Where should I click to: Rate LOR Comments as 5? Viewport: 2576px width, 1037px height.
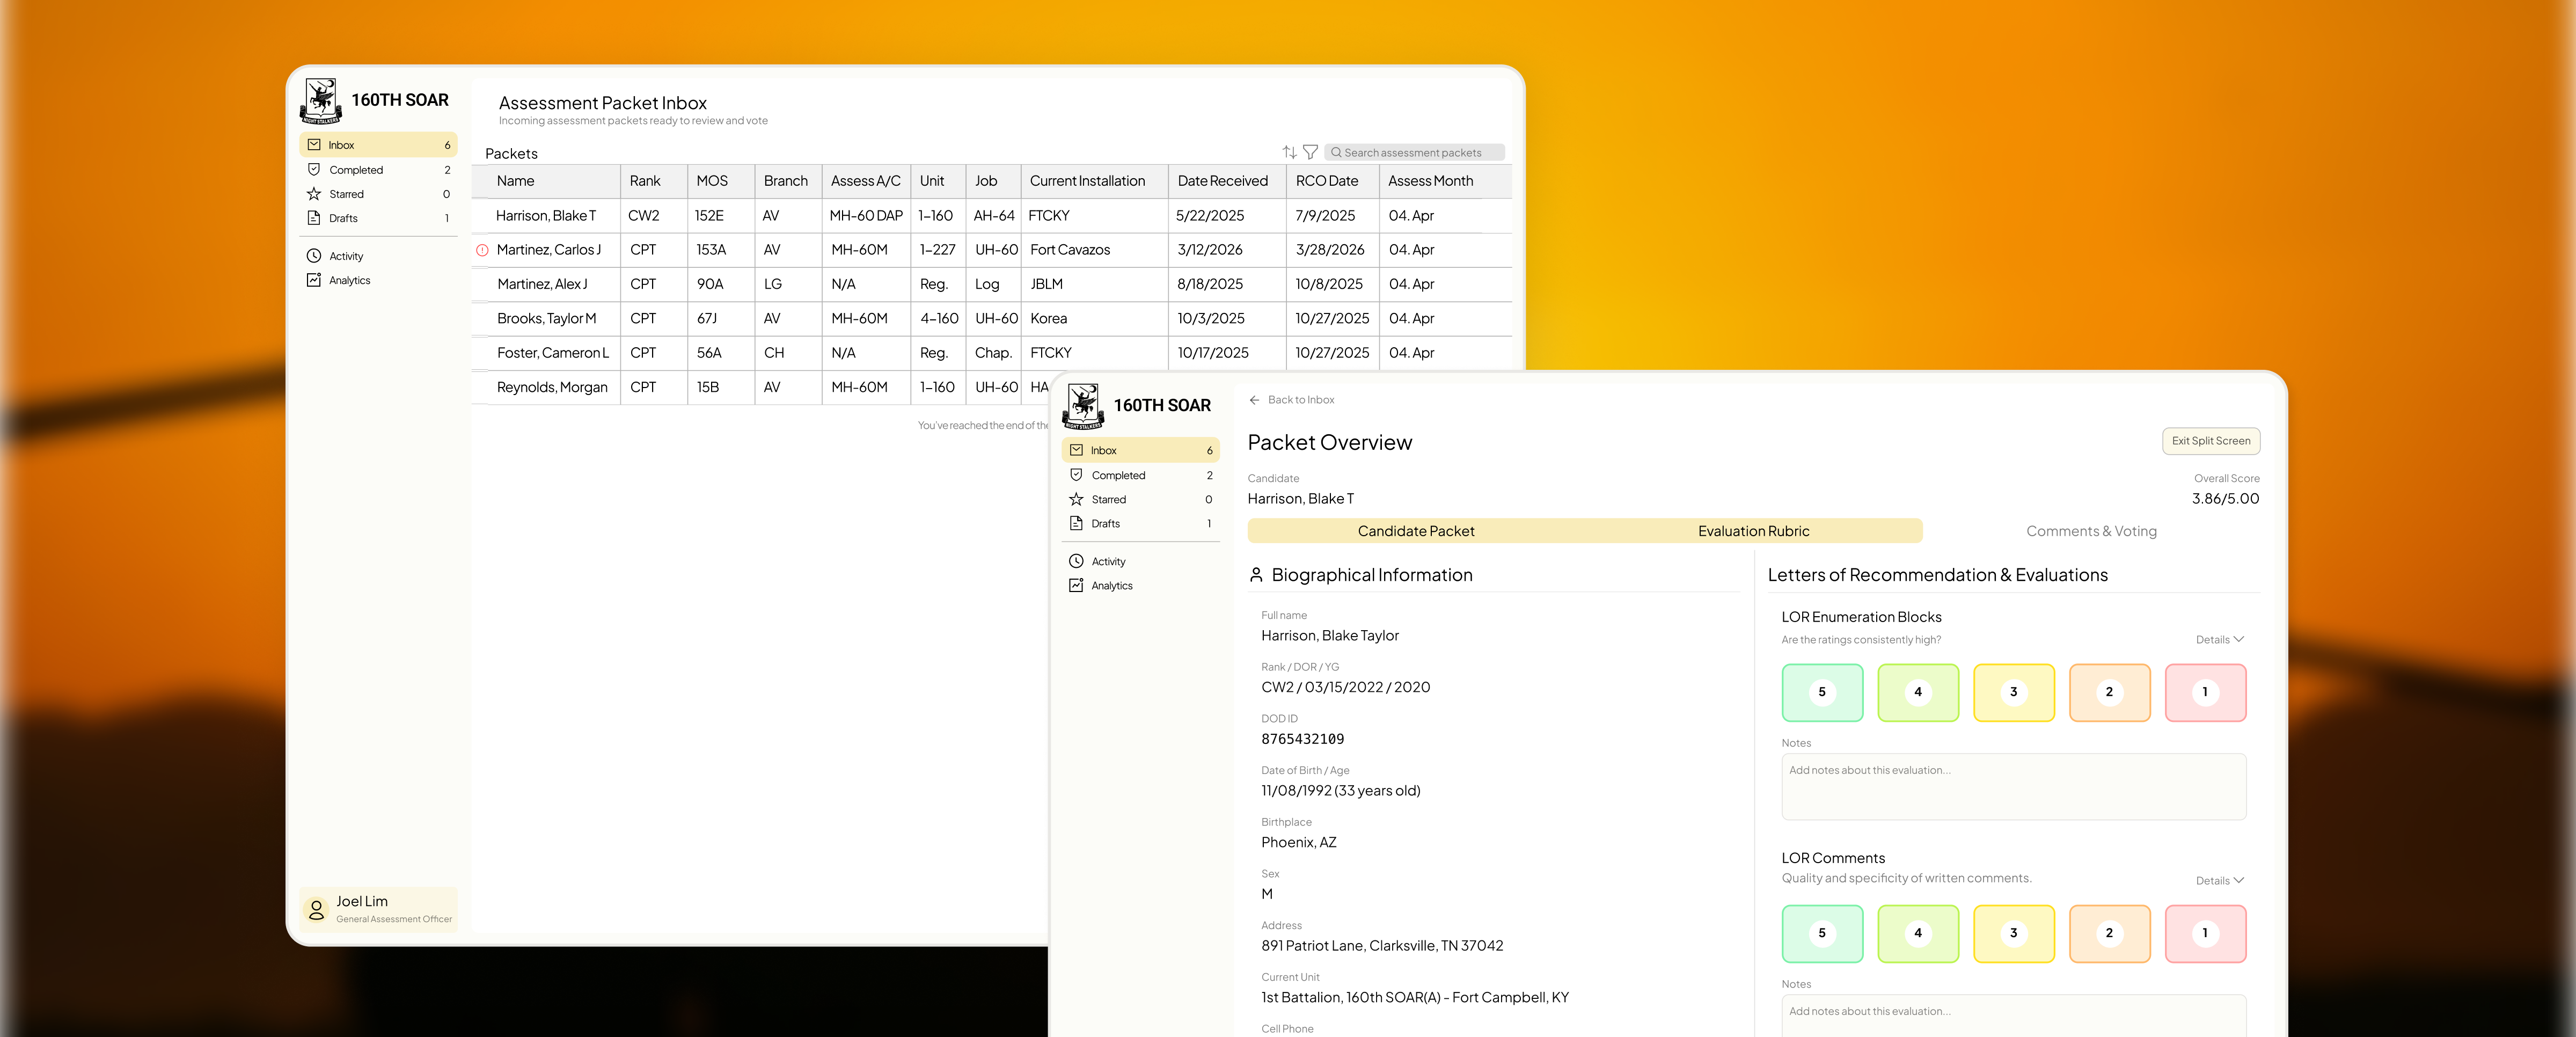click(x=1822, y=933)
